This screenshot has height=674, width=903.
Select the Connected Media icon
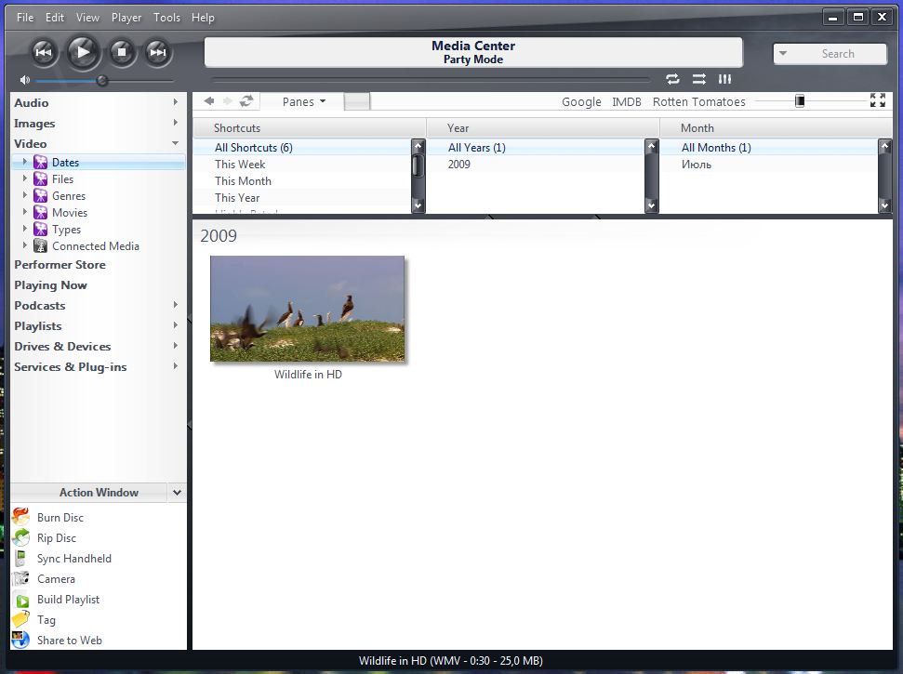coord(40,245)
